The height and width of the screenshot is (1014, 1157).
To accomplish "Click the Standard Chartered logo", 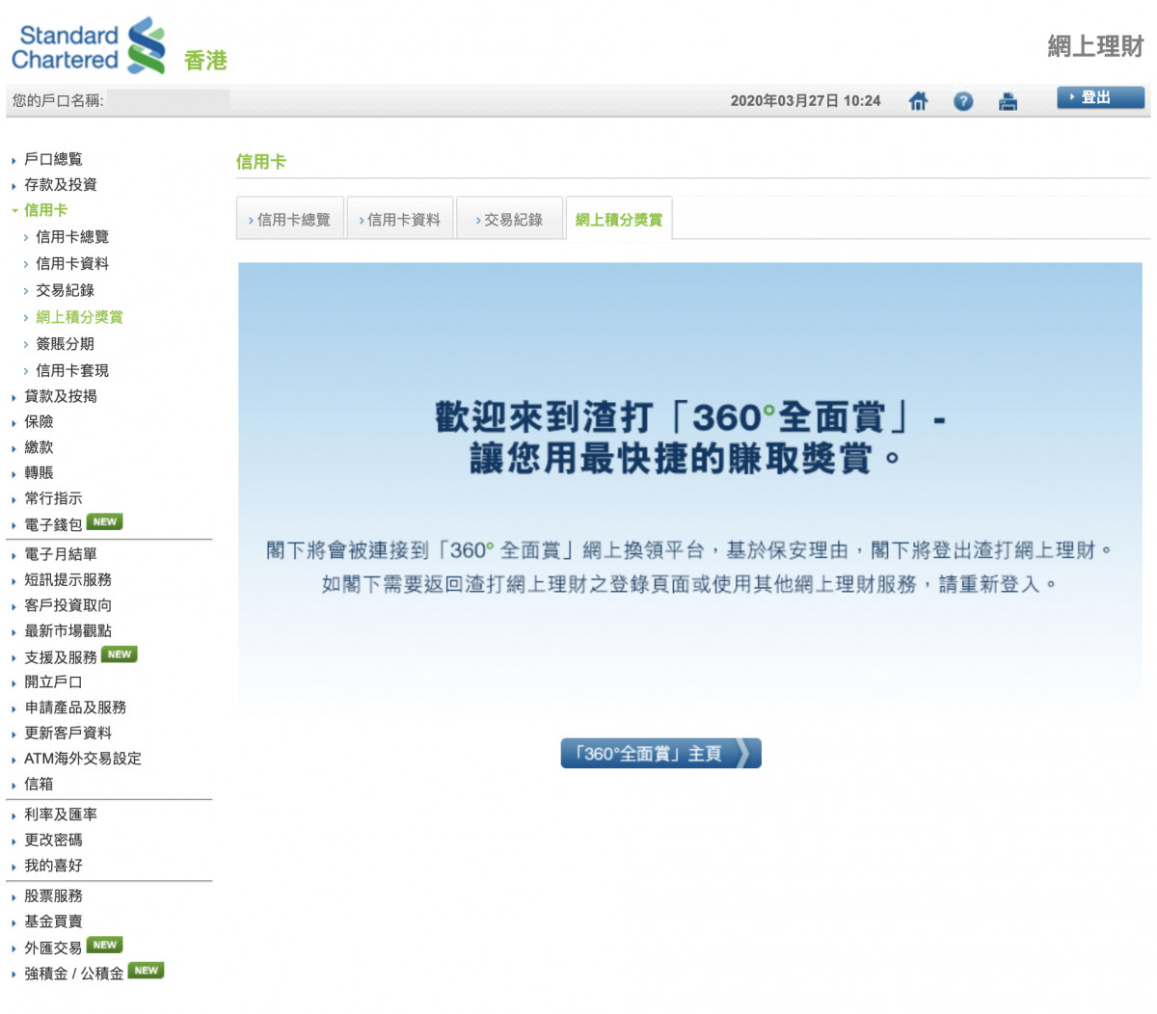I will (x=89, y=45).
